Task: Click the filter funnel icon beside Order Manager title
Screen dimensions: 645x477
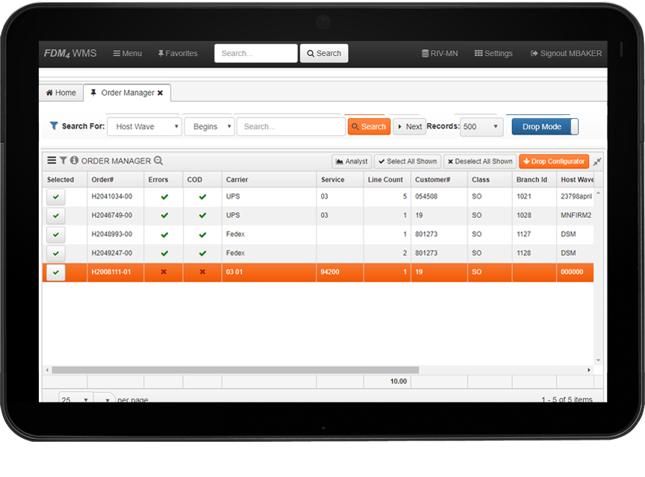Action: (x=63, y=160)
